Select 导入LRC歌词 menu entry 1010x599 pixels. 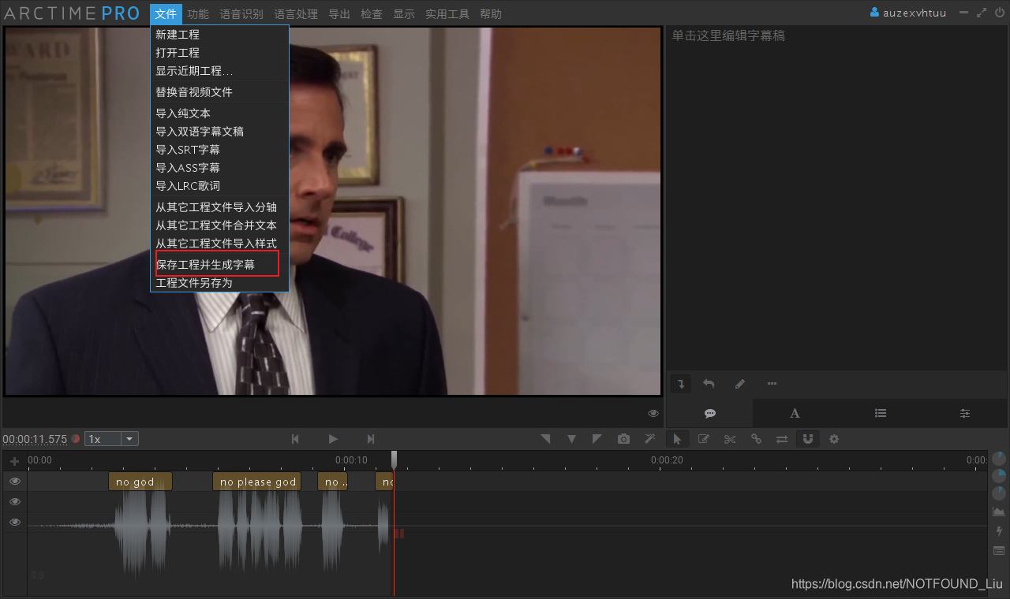[219, 186]
